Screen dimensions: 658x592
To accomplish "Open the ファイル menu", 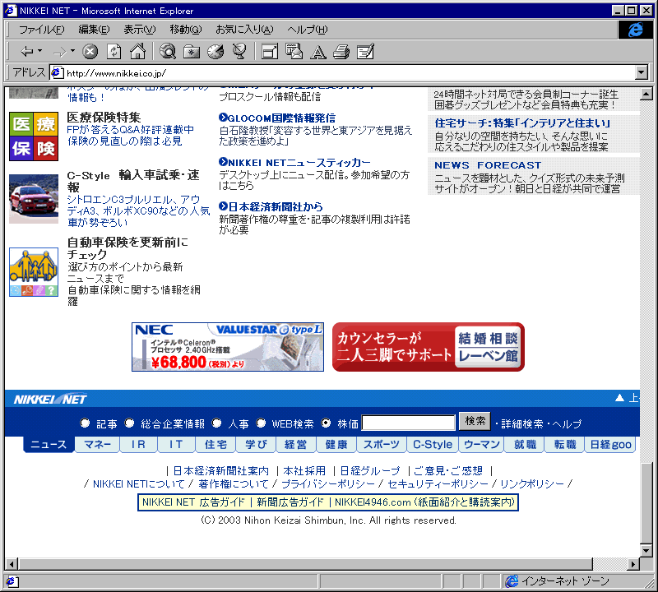I will point(42,30).
